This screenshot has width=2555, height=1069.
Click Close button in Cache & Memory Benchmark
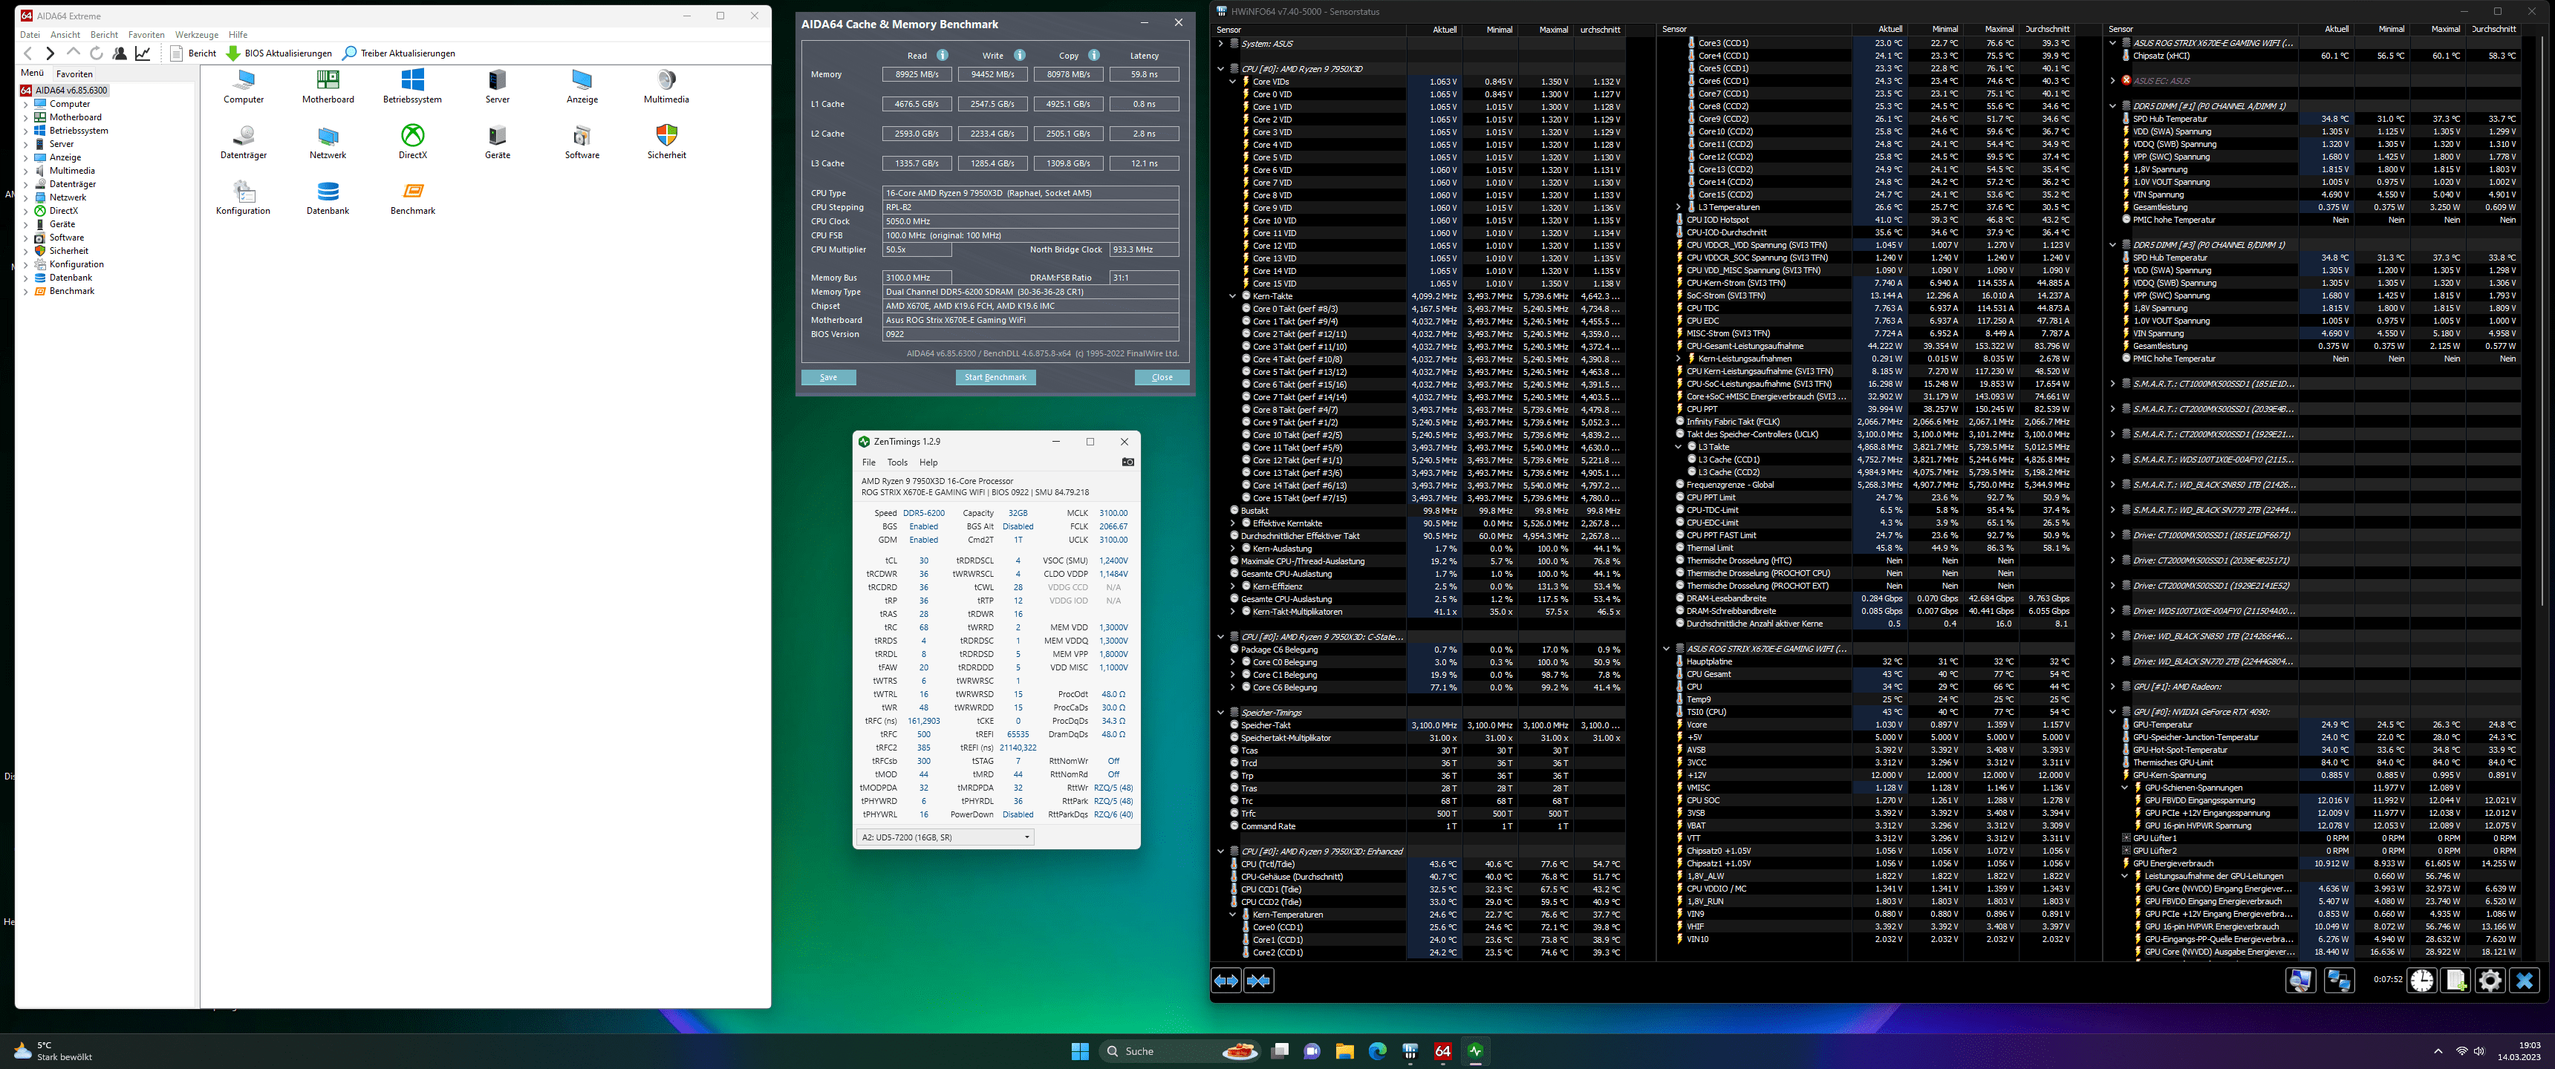[x=1162, y=377]
